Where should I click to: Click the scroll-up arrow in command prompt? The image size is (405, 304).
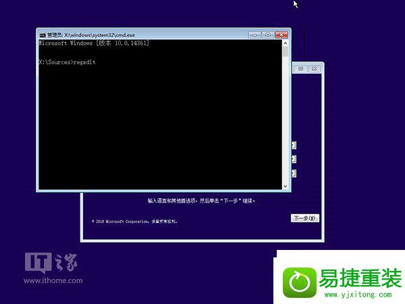pyautogui.click(x=286, y=43)
